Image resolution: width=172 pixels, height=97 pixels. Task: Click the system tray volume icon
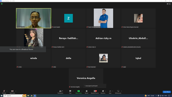click(x=163, y=96)
